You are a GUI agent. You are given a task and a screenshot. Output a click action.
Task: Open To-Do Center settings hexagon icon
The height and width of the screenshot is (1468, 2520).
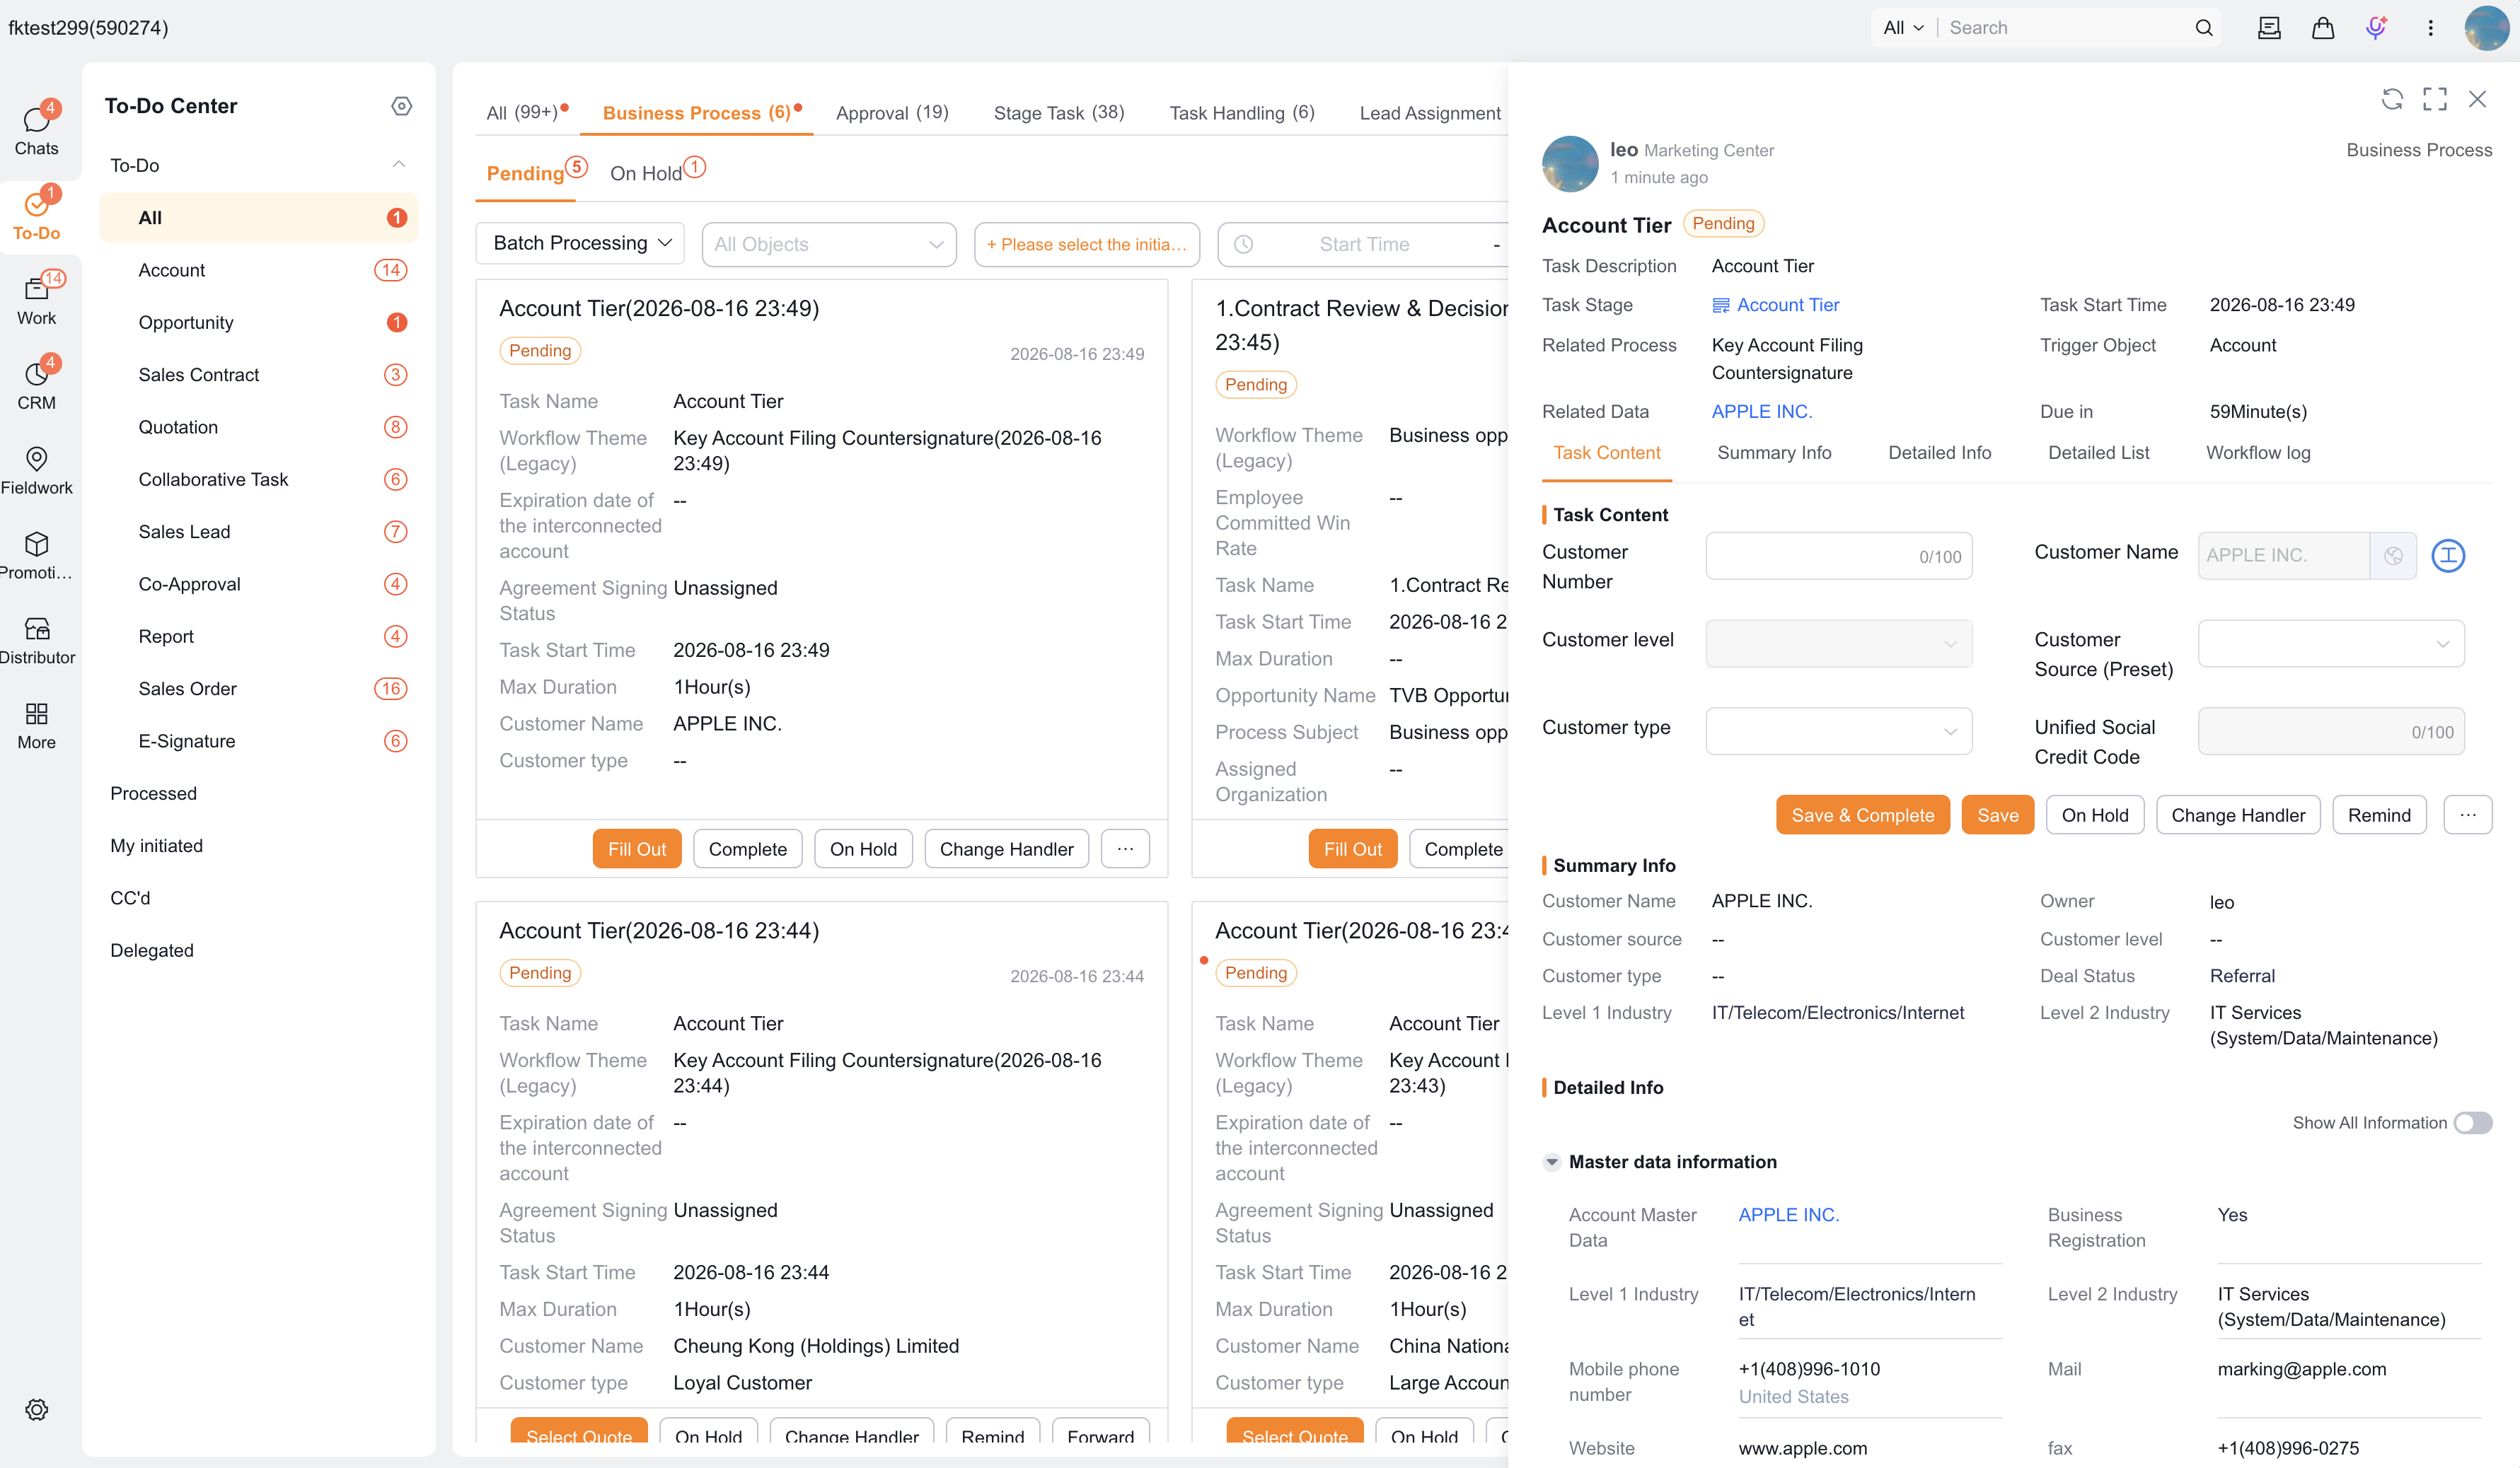[401, 106]
